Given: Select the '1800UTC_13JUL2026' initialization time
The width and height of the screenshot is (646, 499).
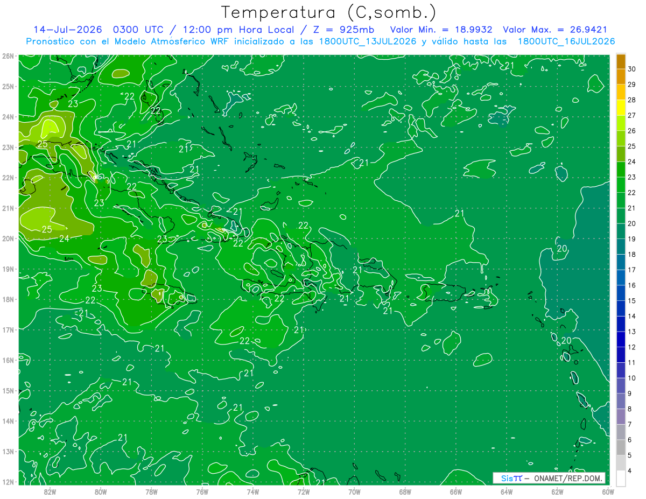Looking at the screenshot, I should tap(368, 41).
